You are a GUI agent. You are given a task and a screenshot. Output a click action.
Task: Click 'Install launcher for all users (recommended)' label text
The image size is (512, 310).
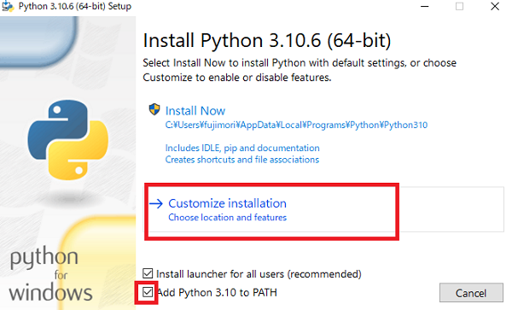259,274
